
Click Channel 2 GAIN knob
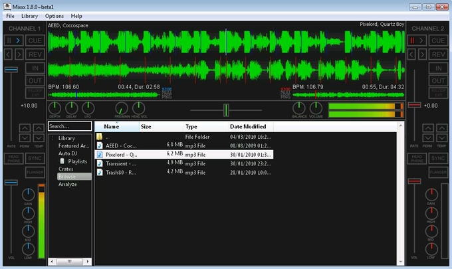coord(431,195)
